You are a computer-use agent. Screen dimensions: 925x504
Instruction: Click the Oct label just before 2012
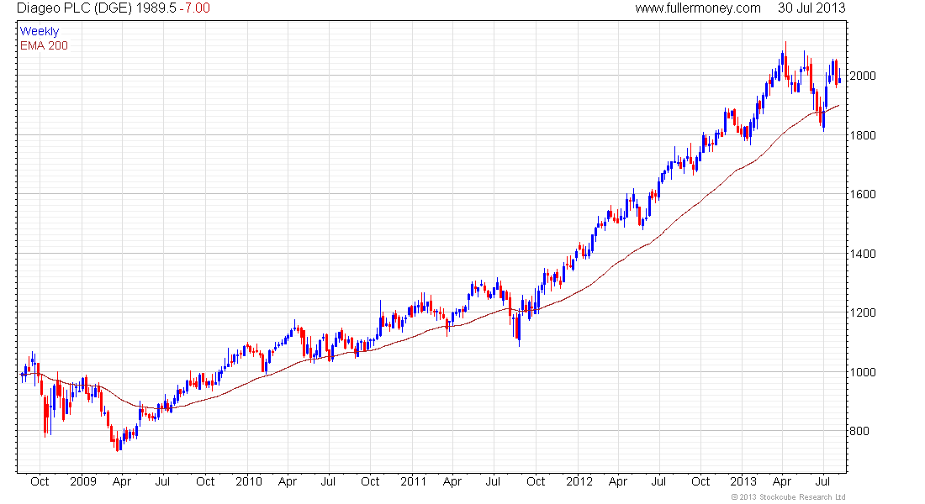click(x=536, y=481)
